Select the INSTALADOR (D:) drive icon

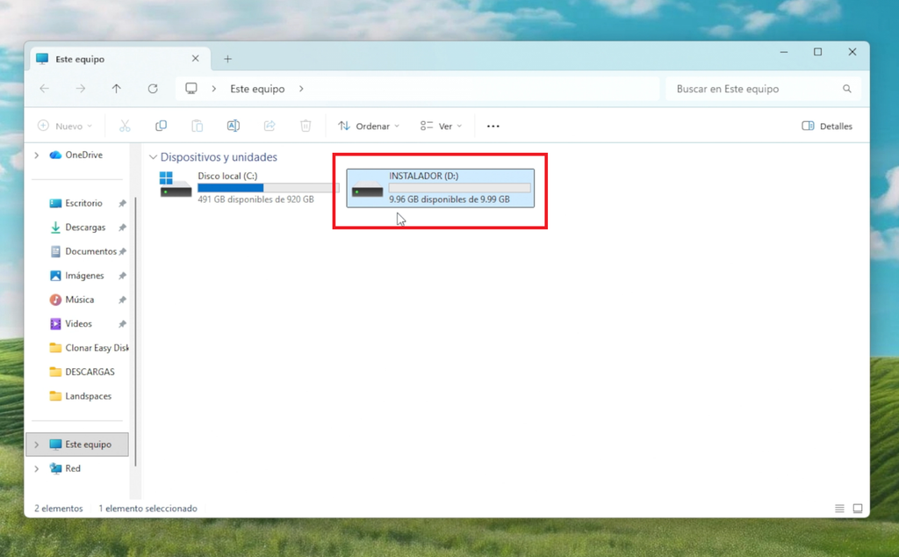coord(368,189)
